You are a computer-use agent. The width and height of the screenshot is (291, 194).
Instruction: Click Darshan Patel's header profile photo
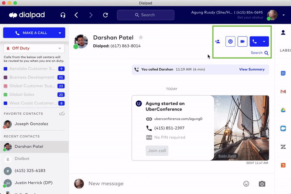pos(81,42)
